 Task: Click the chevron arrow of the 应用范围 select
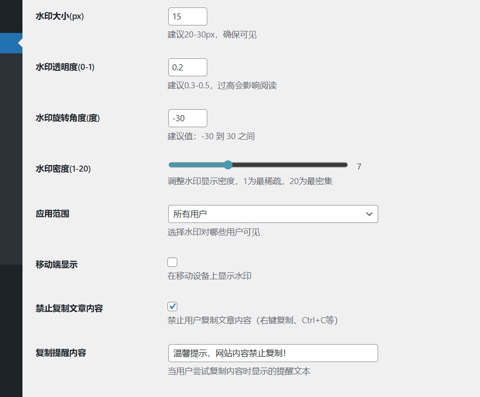point(369,214)
